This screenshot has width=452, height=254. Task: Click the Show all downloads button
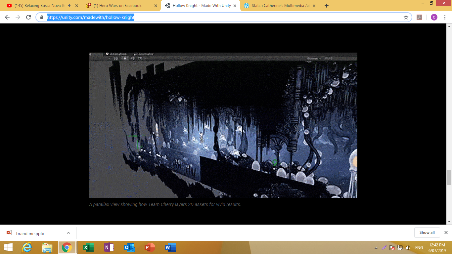coord(427,233)
